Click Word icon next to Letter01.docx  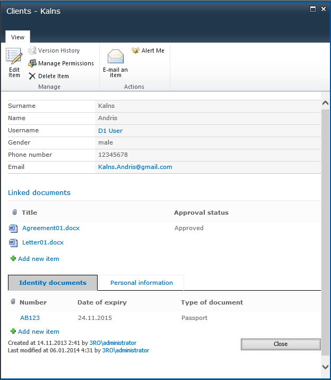[x=14, y=243]
